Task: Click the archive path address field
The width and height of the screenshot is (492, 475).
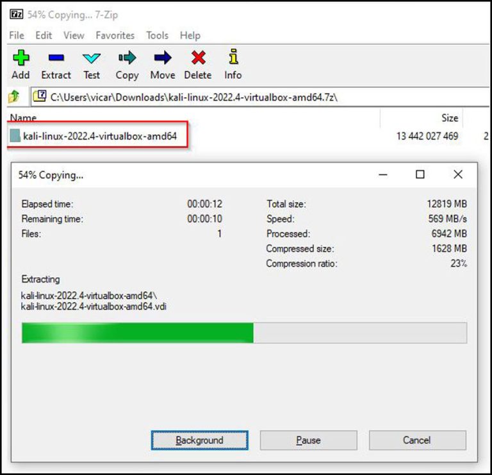Action: [256, 97]
